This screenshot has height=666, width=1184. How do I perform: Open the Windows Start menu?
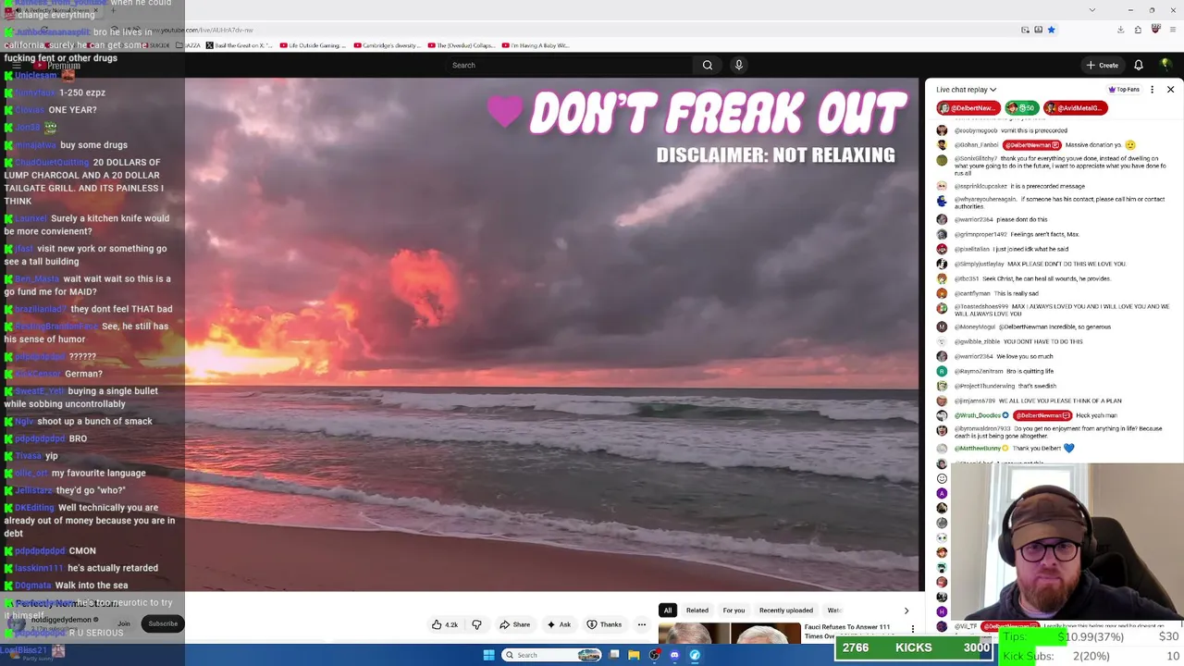488,655
